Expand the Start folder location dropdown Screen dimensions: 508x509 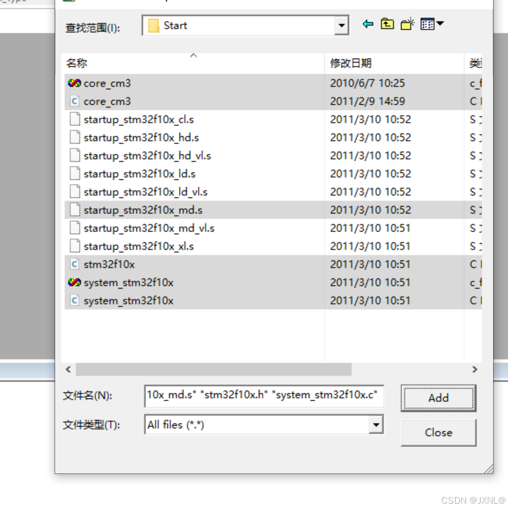pos(341,25)
